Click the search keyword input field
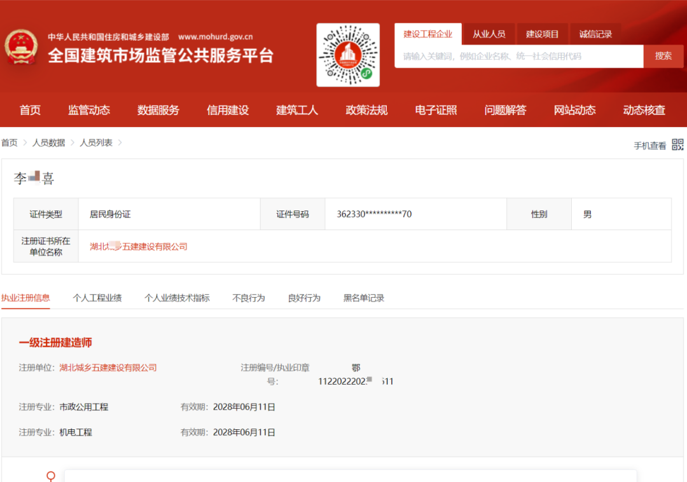The height and width of the screenshot is (482, 687). pyautogui.click(x=518, y=56)
